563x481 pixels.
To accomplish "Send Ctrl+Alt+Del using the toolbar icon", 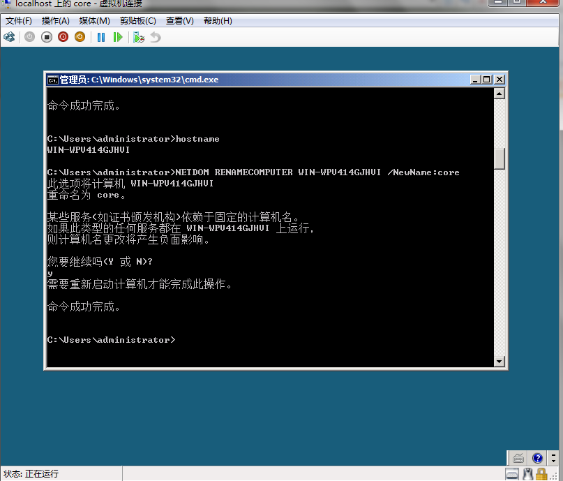I will (9, 37).
